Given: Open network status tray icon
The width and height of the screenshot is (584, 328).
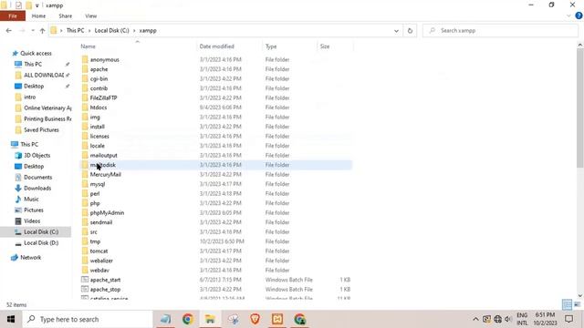Looking at the screenshot, I should click(497, 319).
